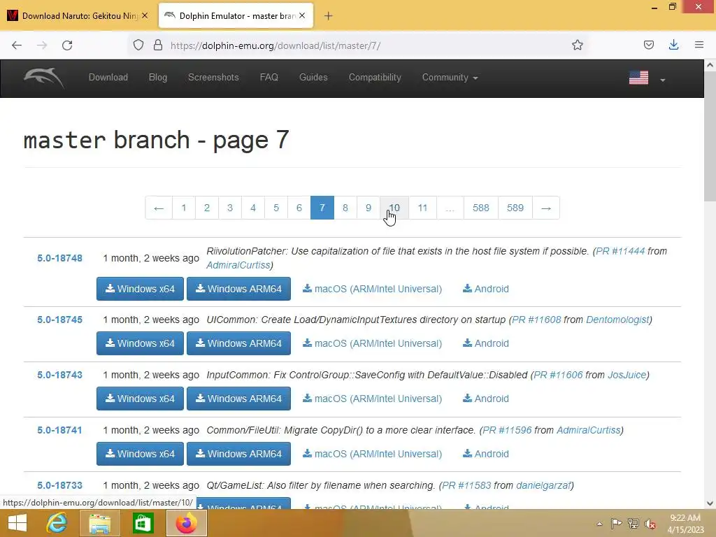Screen dimensions: 716x537
Task: Jump to last page 589
Action: click(515, 208)
